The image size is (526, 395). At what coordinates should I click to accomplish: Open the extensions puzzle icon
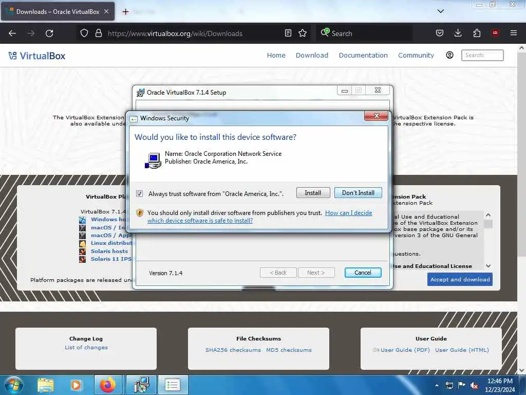pyautogui.click(x=477, y=33)
